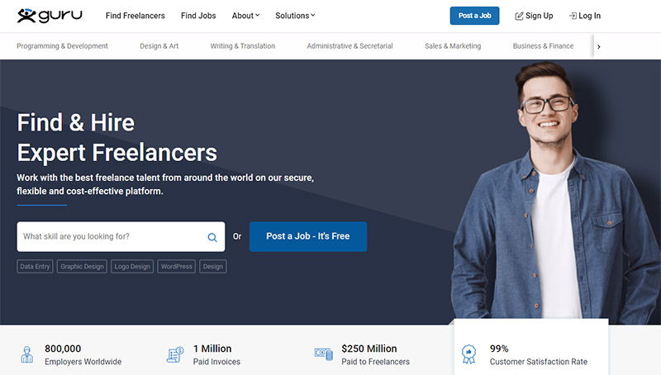
Task: Select Business & Finance category
Action: (543, 46)
